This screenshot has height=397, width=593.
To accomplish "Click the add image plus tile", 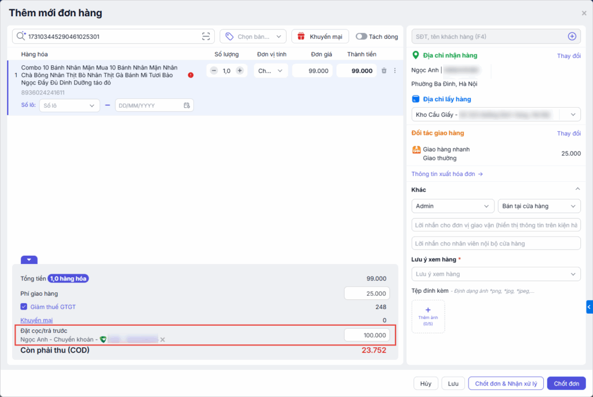I will (428, 316).
